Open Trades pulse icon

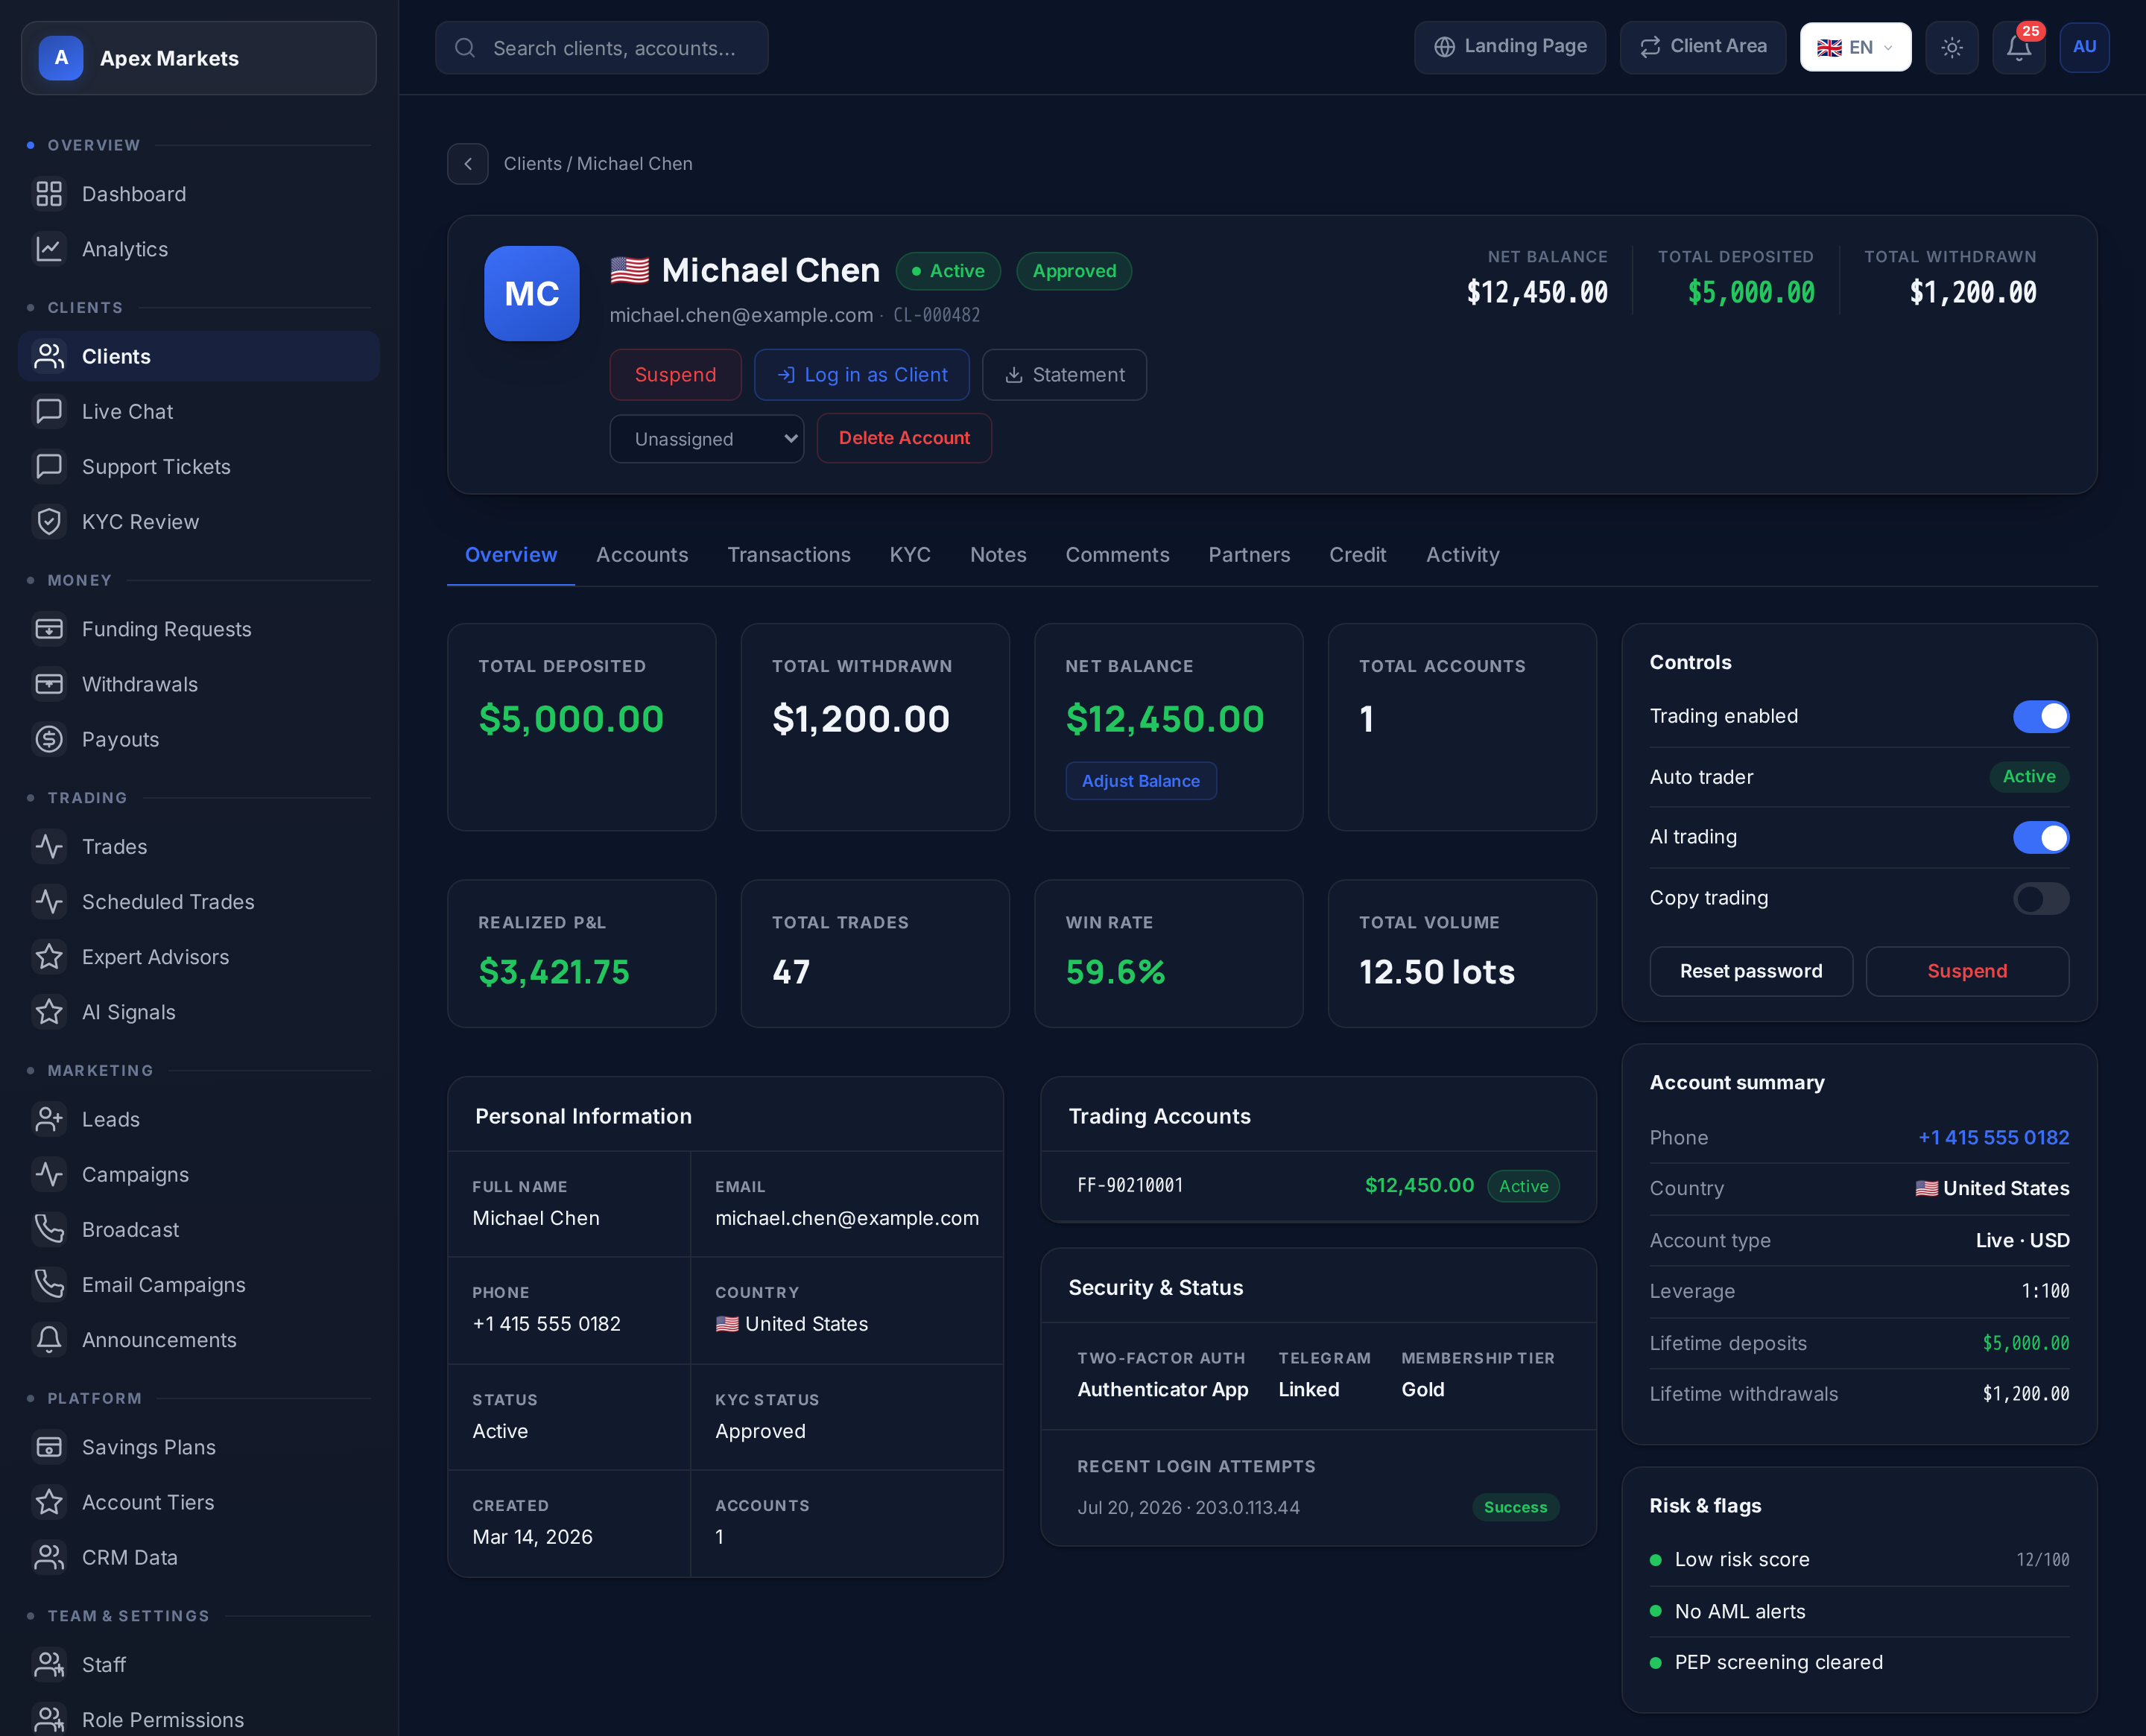[49, 846]
